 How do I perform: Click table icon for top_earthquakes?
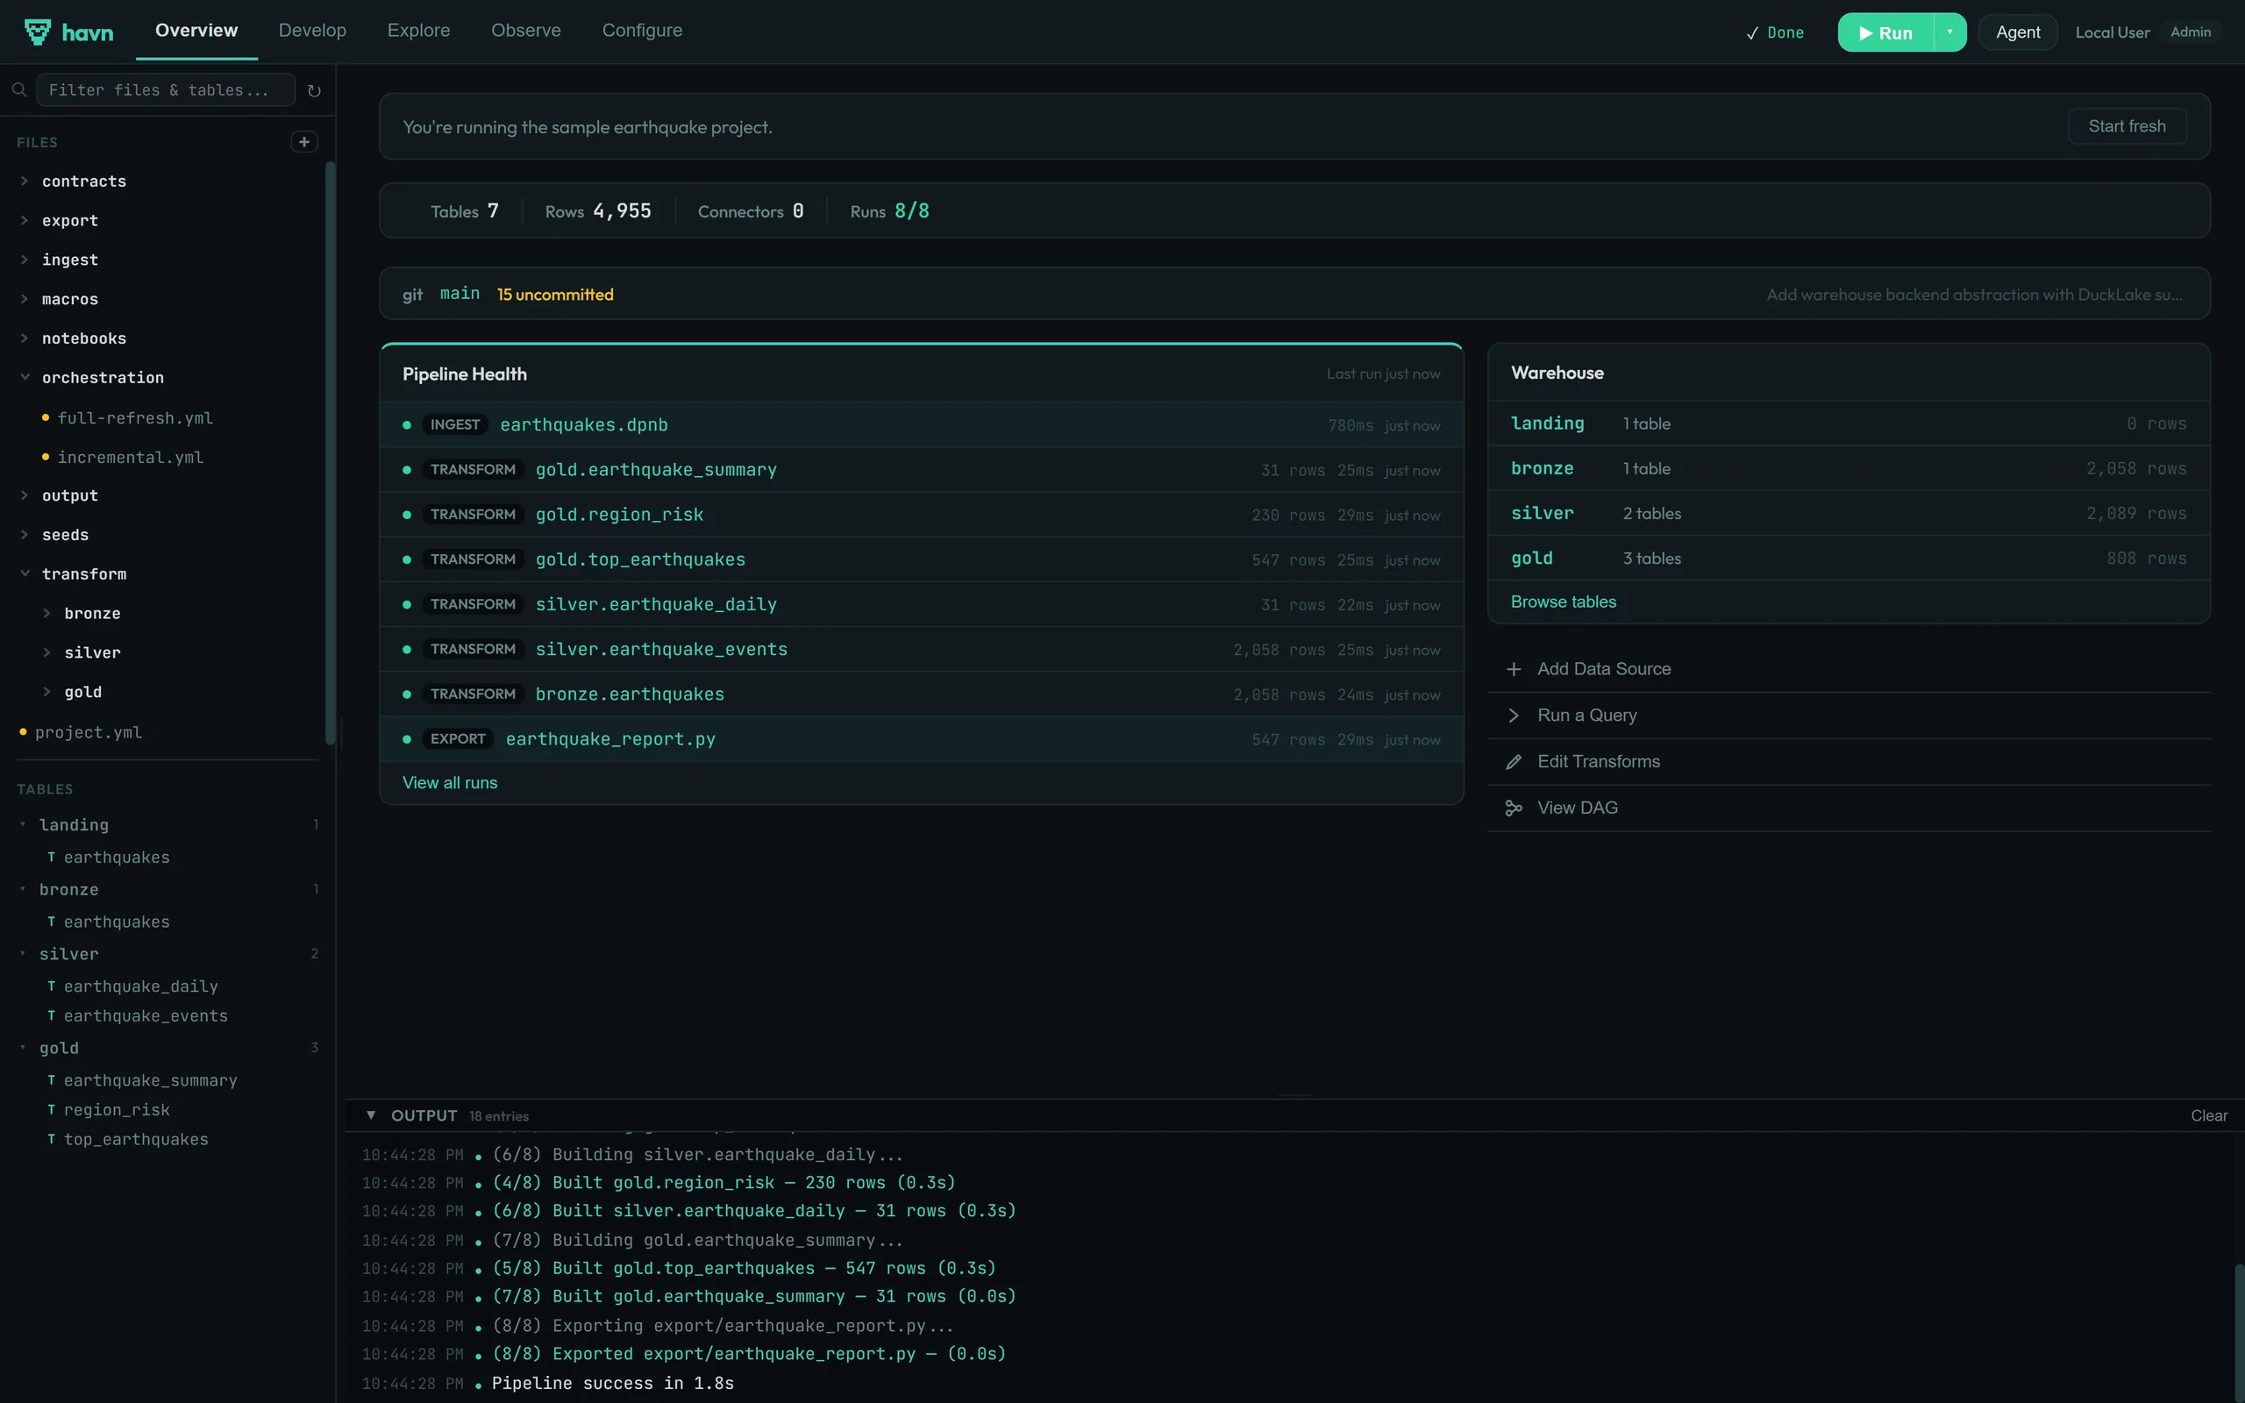coord(51,1139)
